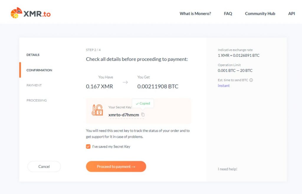Click the instant estimated time link
Viewport: 302px width, 194px height.
point(224,85)
